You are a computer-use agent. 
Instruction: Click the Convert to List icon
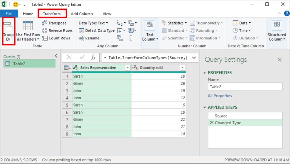131,38
